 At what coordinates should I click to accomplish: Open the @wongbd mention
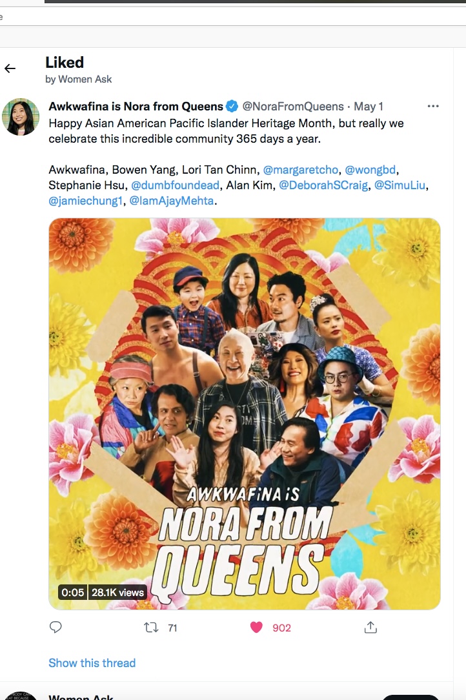click(x=370, y=170)
